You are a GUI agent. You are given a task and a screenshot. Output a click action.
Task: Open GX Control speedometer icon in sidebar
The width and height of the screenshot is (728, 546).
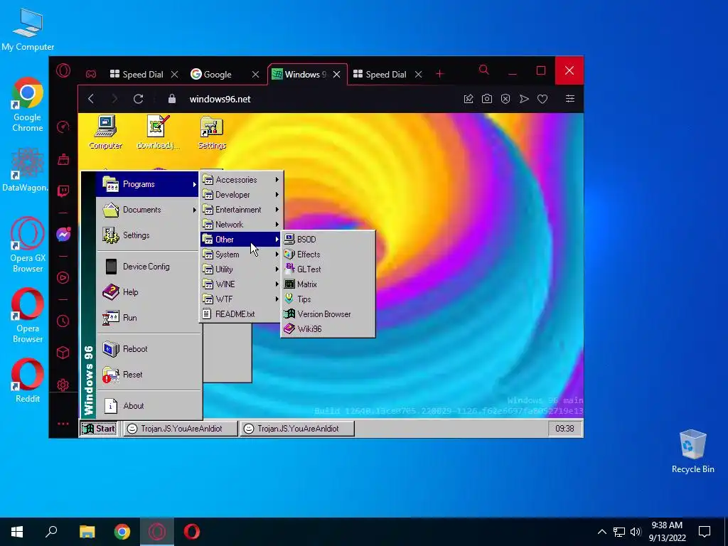point(63,127)
